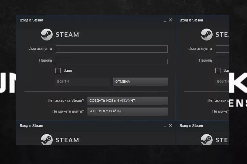Click the Steam logo in the upper-left login window
247x164 pixels.
pos(60,34)
